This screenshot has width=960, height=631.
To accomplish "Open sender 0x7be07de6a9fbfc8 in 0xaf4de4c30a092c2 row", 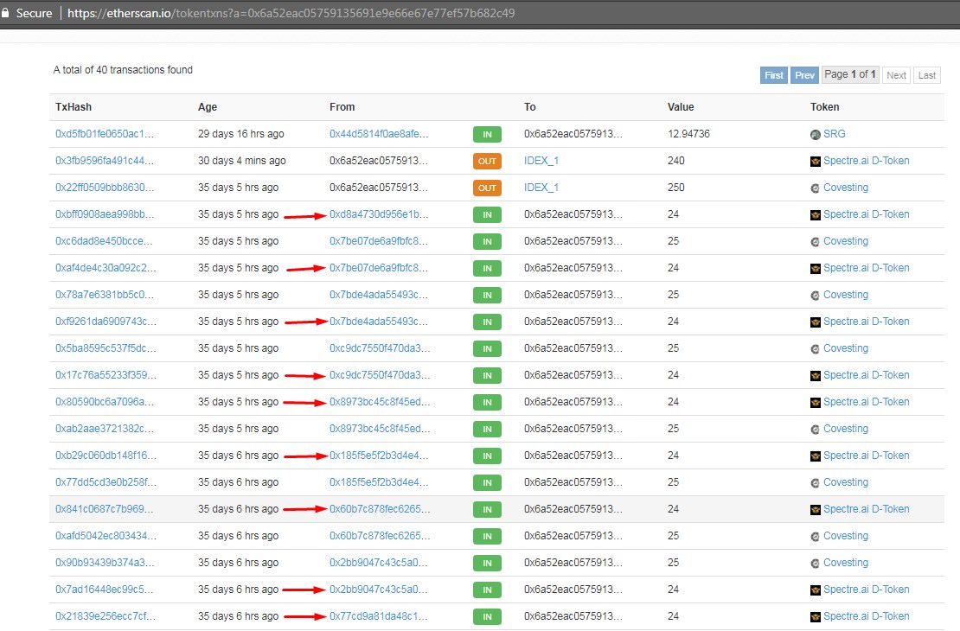I will click(379, 268).
